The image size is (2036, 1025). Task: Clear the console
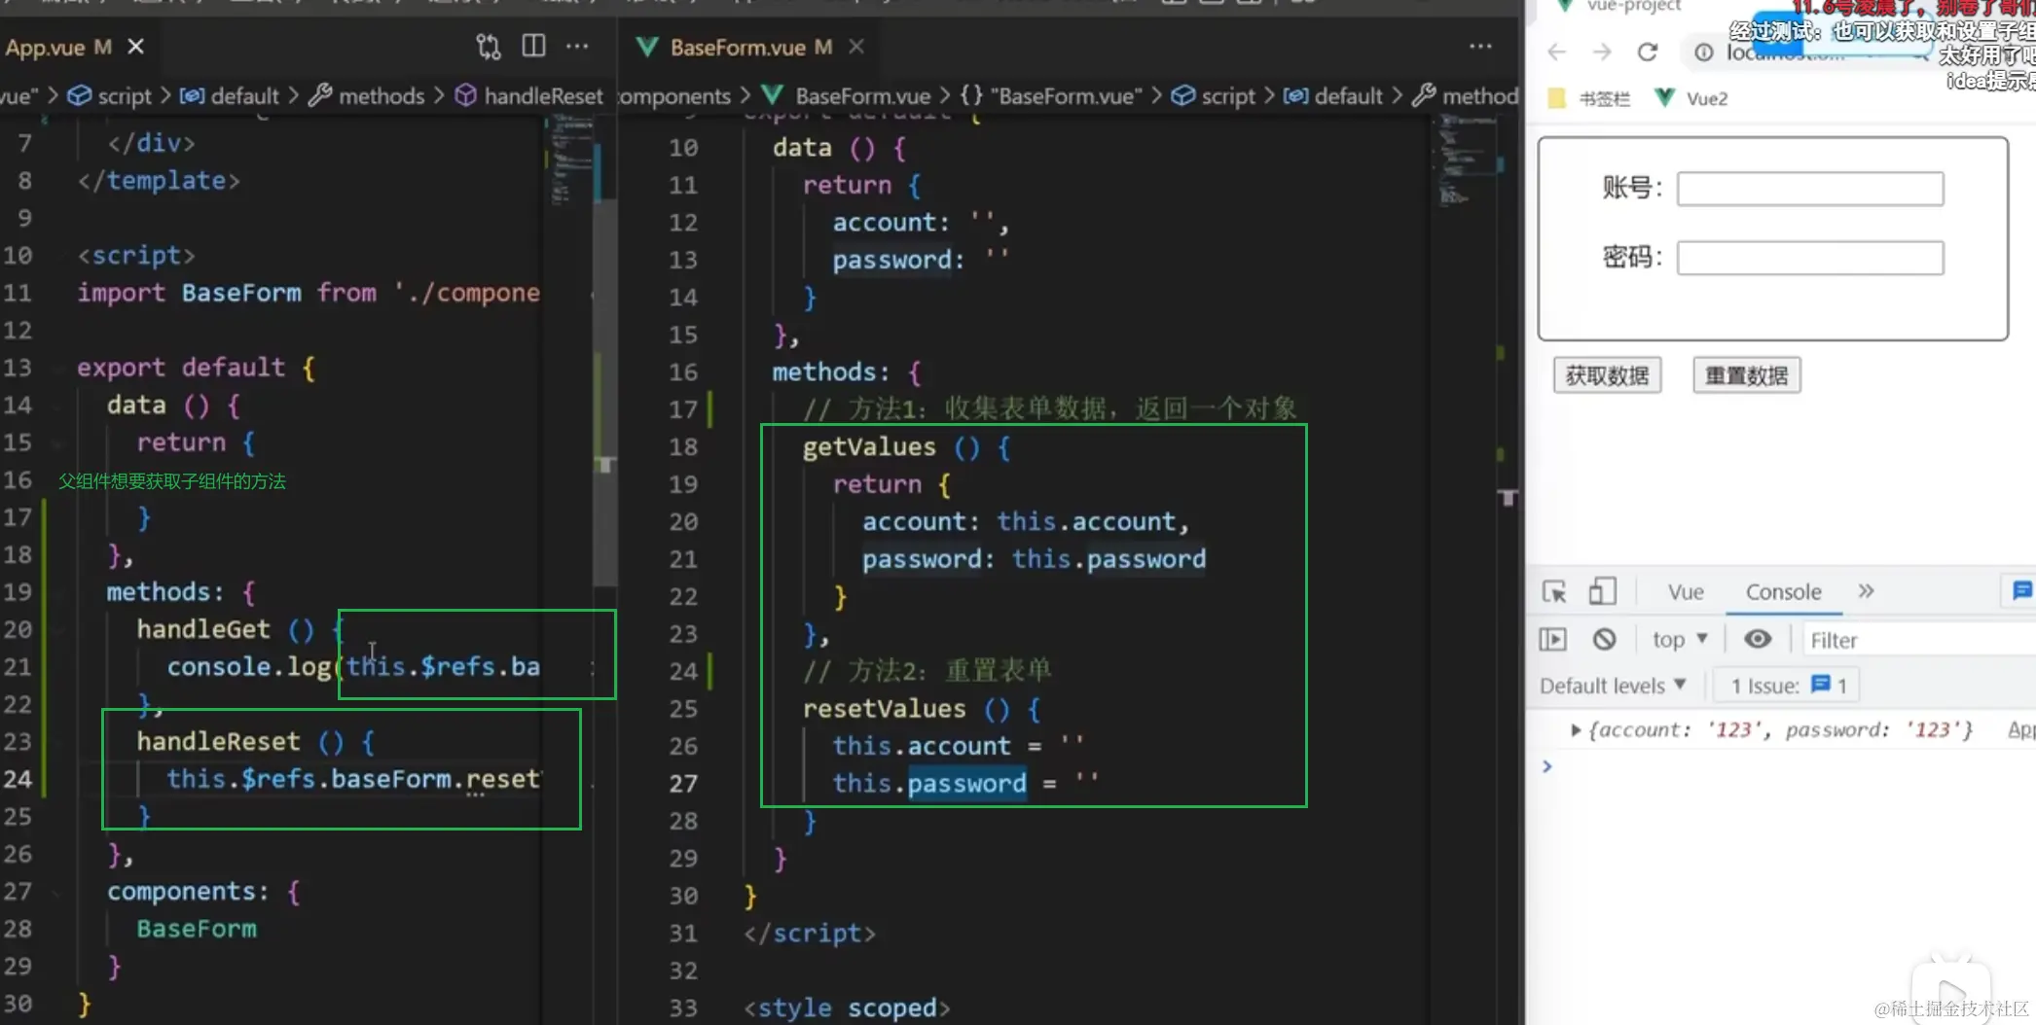tap(1604, 639)
